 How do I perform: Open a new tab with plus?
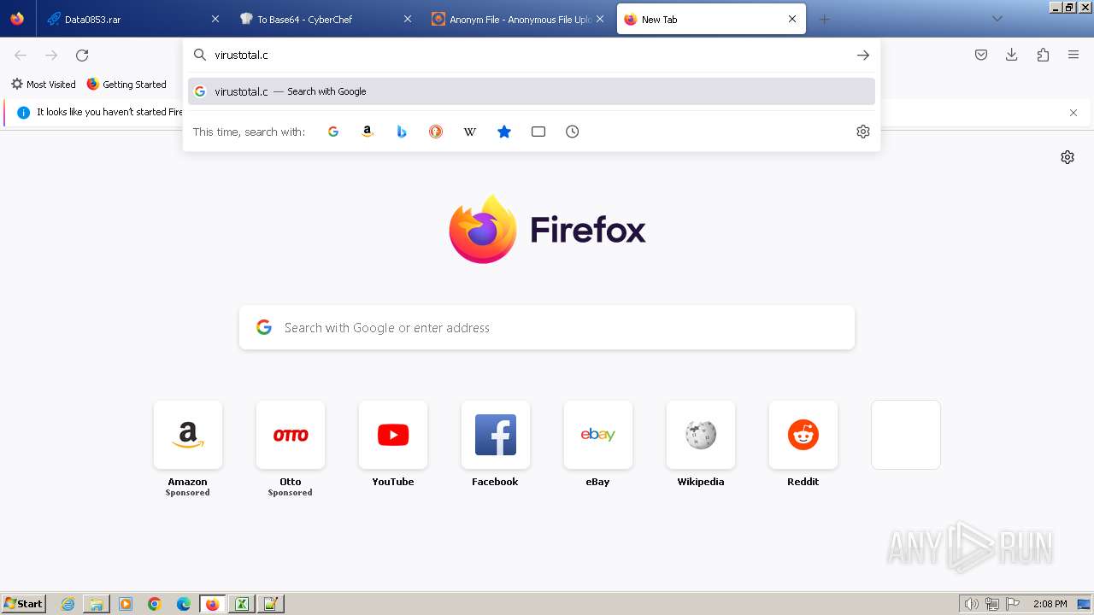824,19
